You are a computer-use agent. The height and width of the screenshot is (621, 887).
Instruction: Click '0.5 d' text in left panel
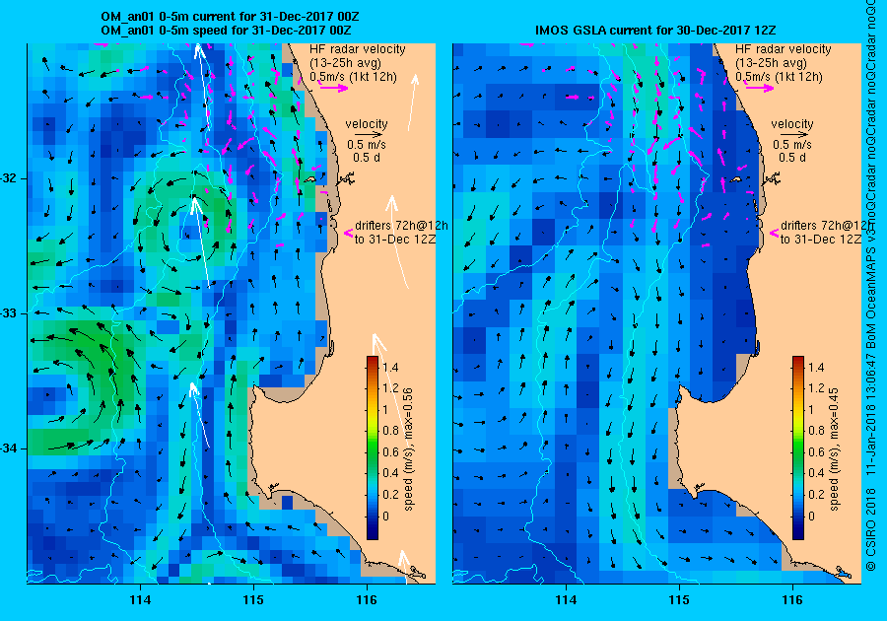click(x=367, y=158)
